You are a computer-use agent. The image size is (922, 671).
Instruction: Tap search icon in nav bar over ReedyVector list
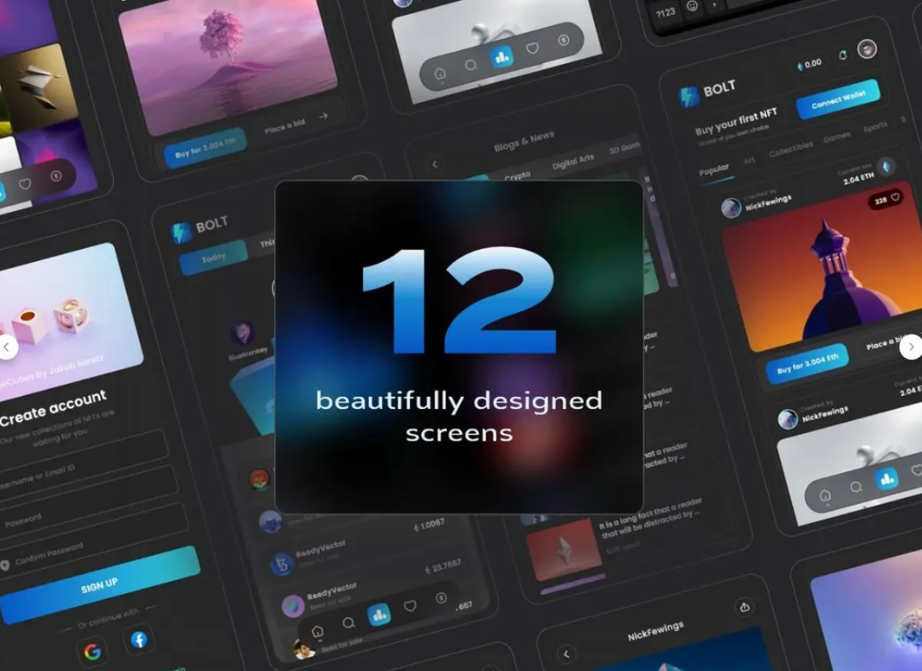coord(349,622)
